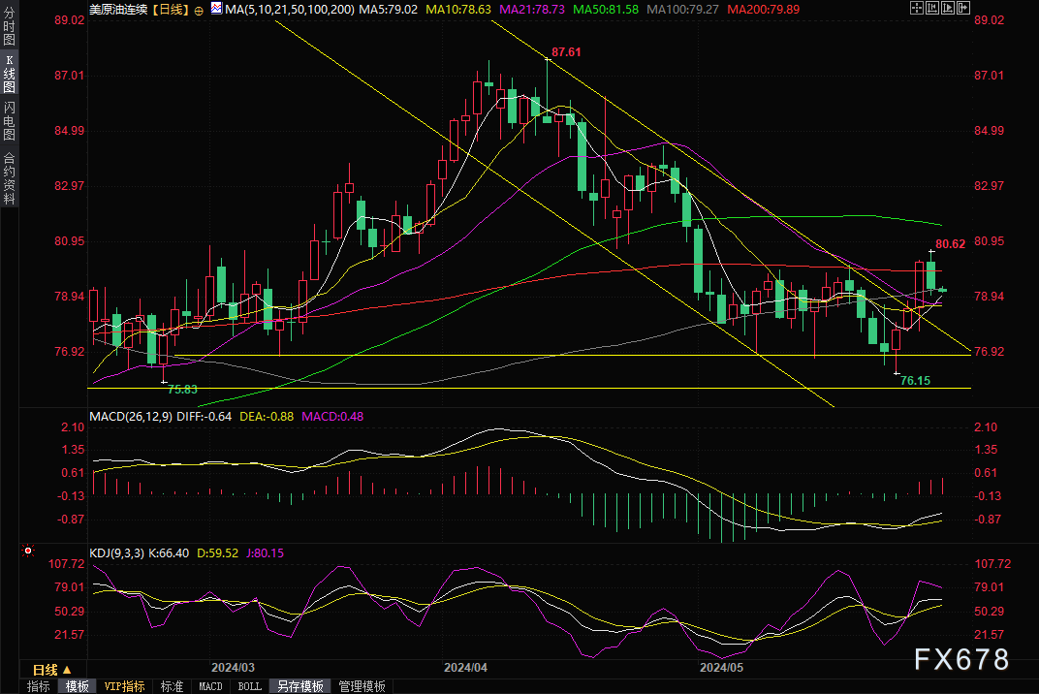Click the third layout icon at top-right
The height and width of the screenshot is (694, 1039).
click(x=946, y=8)
